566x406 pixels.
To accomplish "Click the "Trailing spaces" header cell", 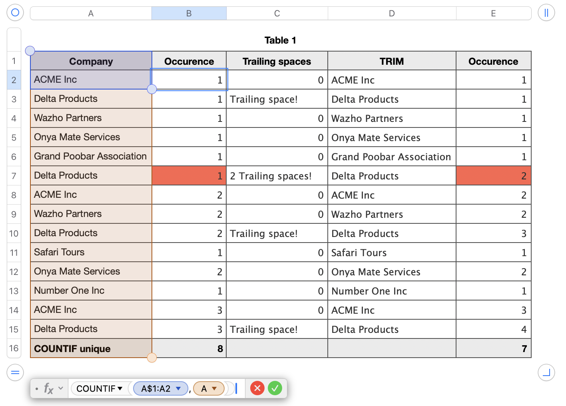I will (x=277, y=61).
